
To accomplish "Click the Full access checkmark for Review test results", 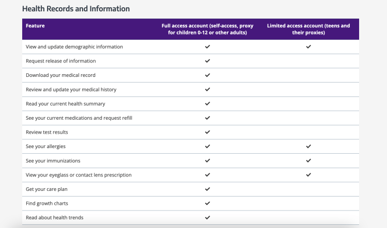I will click(207, 132).
